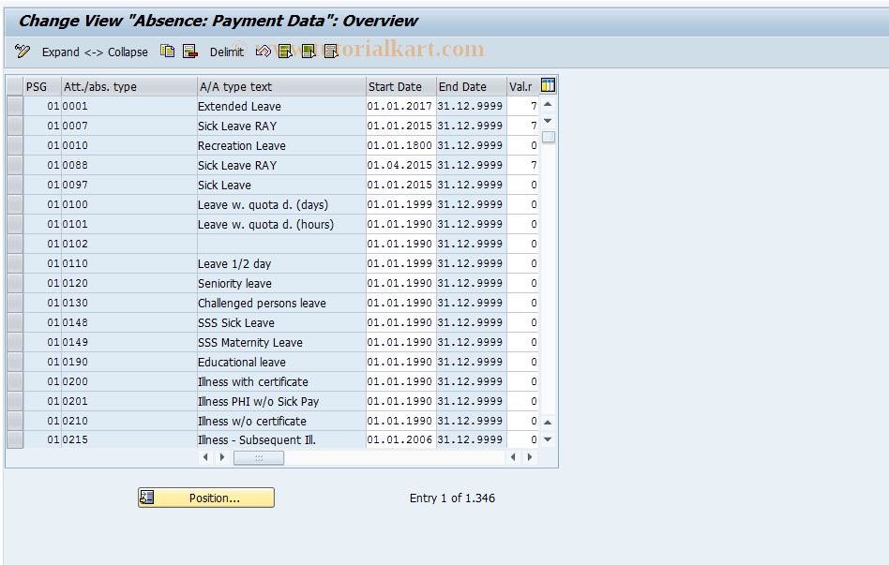
Task: Click the Position button's icon
Action: (x=147, y=498)
